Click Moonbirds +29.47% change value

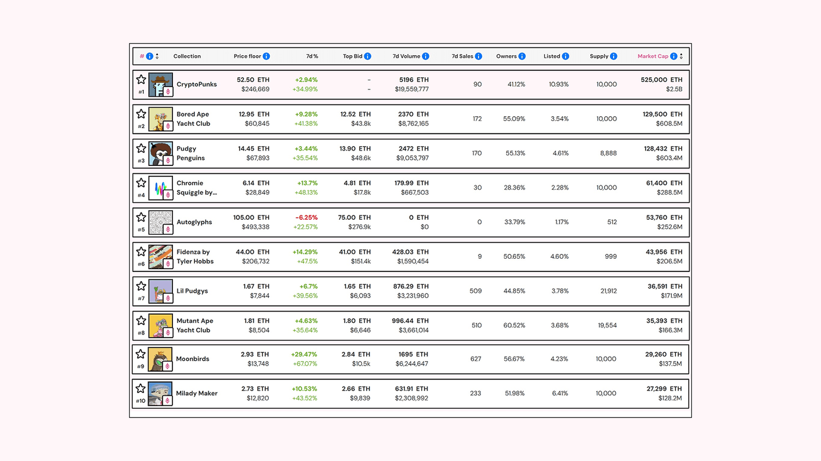pos(304,354)
